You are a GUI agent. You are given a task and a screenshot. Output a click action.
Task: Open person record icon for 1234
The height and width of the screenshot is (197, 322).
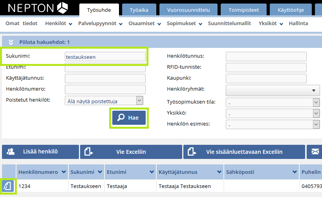(x=7, y=186)
